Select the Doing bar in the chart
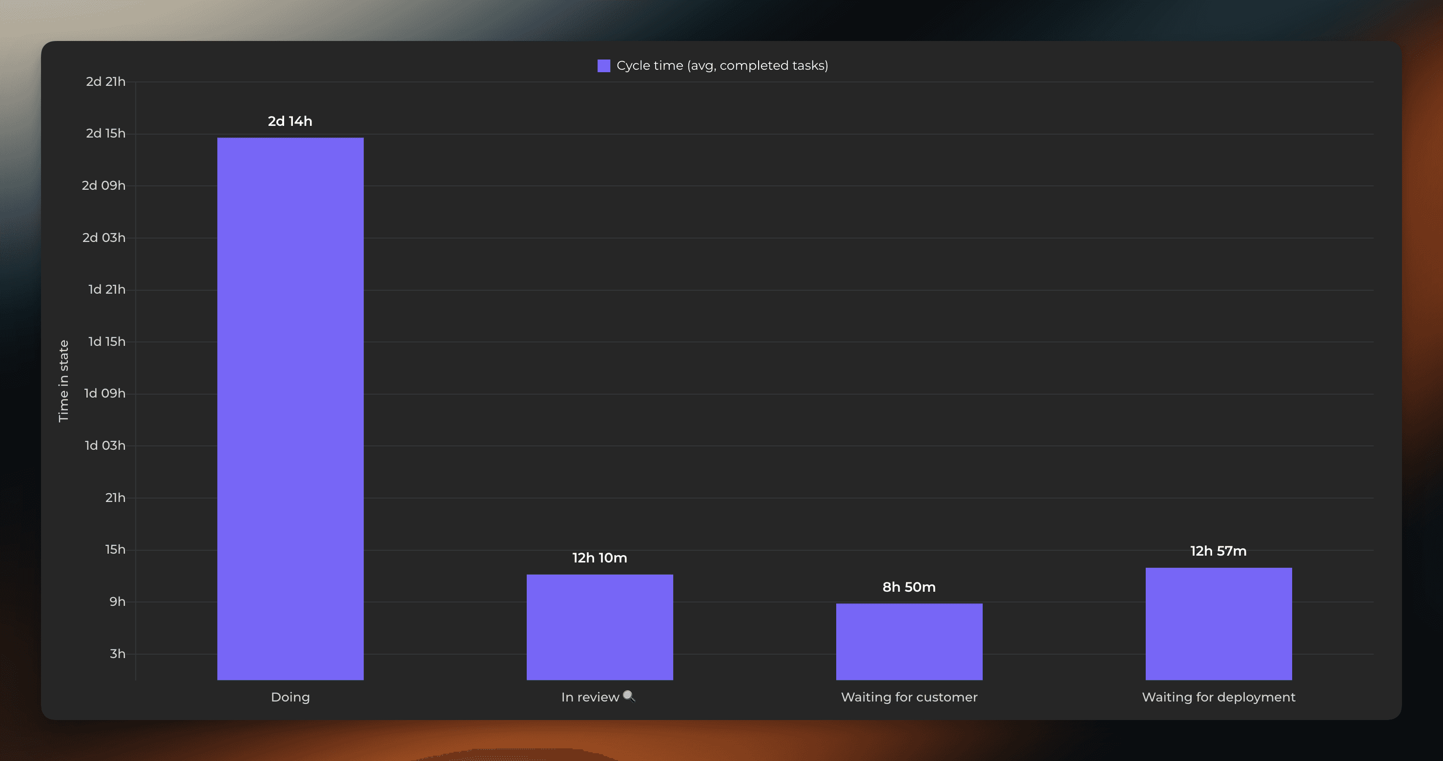1443x761 pixels. click(290, 409)
